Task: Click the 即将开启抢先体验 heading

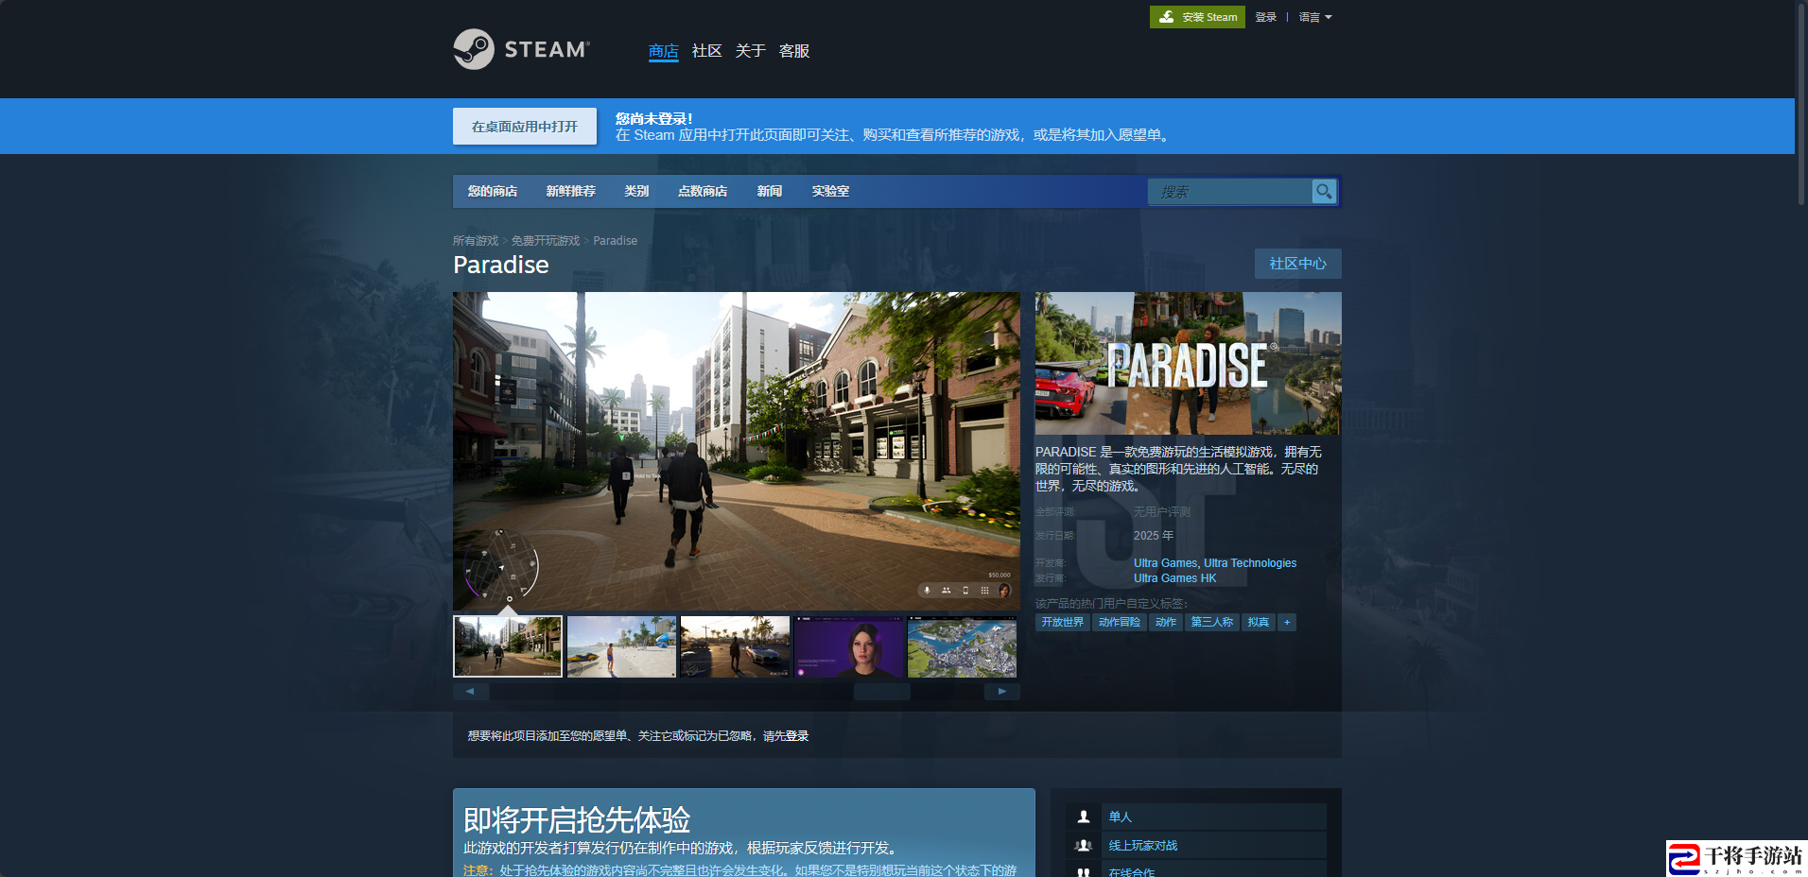Action: (577, 819)
